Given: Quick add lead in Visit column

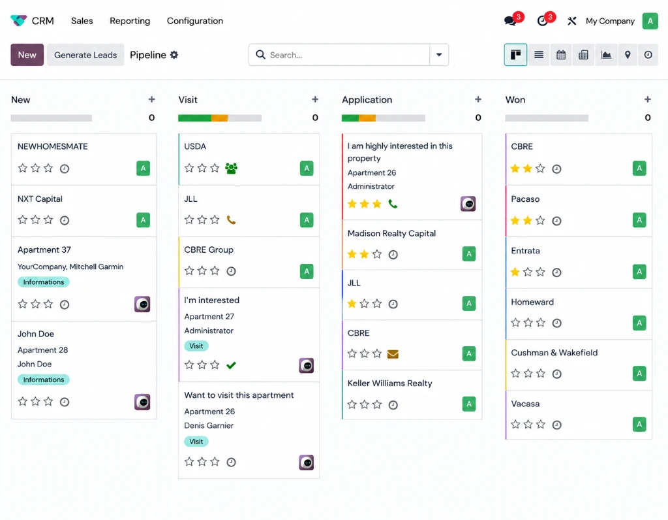Looking at the screenshot, I should click(315, 99).
